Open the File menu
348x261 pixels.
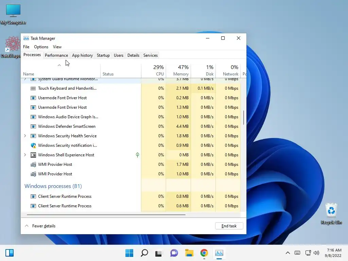(26, 47)
